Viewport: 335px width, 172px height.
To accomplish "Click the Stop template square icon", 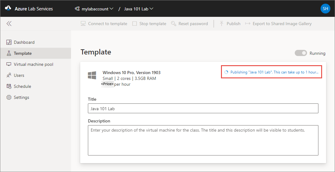I will click(x=135, y=24).
